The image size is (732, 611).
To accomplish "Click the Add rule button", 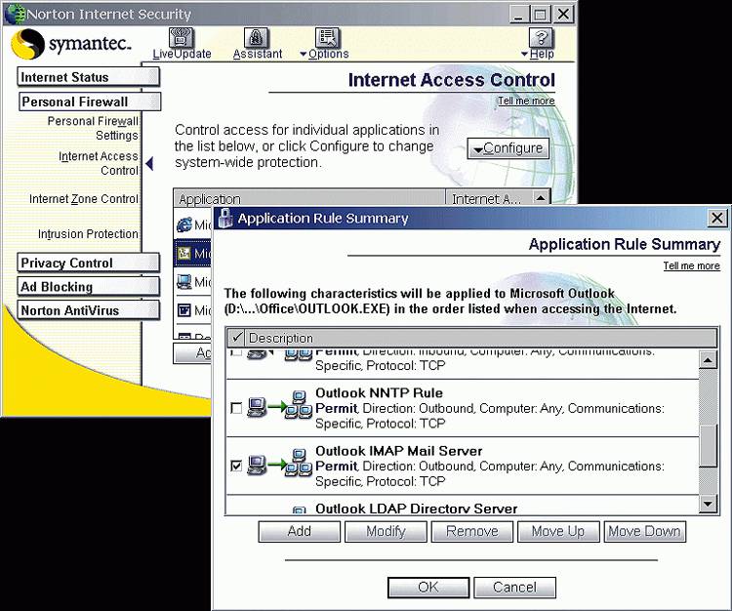I will pyautogui.click(x=300, y=531).
